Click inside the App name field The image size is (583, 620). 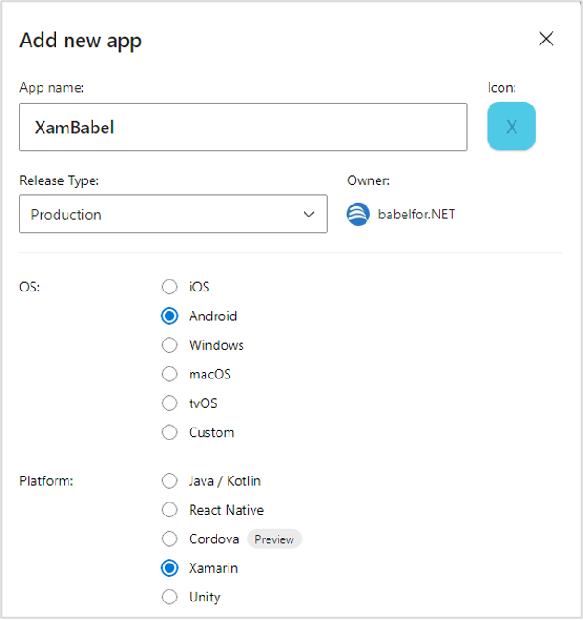243,127
